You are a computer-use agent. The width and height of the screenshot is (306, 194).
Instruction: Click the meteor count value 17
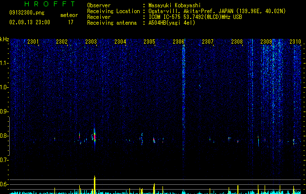71,22
